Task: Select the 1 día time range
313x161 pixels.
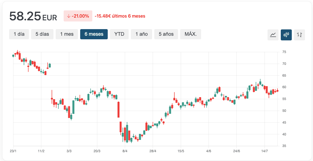Action: 19,34
